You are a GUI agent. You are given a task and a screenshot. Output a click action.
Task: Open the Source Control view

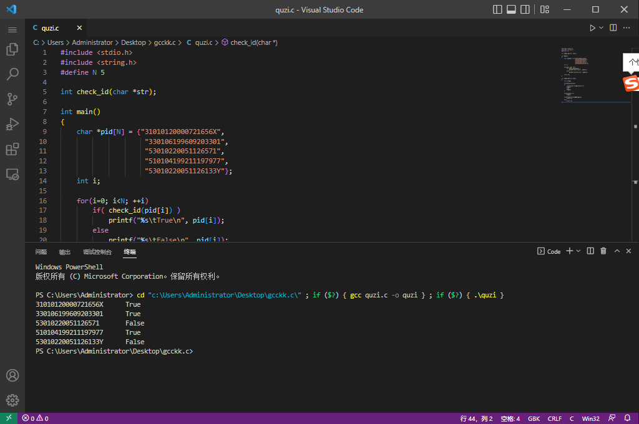(12, 99)
